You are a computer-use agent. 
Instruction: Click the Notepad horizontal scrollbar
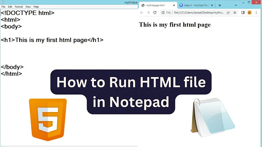69,146
